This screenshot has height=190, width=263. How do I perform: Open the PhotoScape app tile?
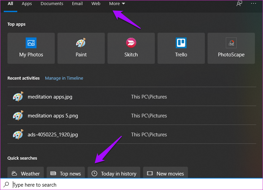click(x=231, y=48)
